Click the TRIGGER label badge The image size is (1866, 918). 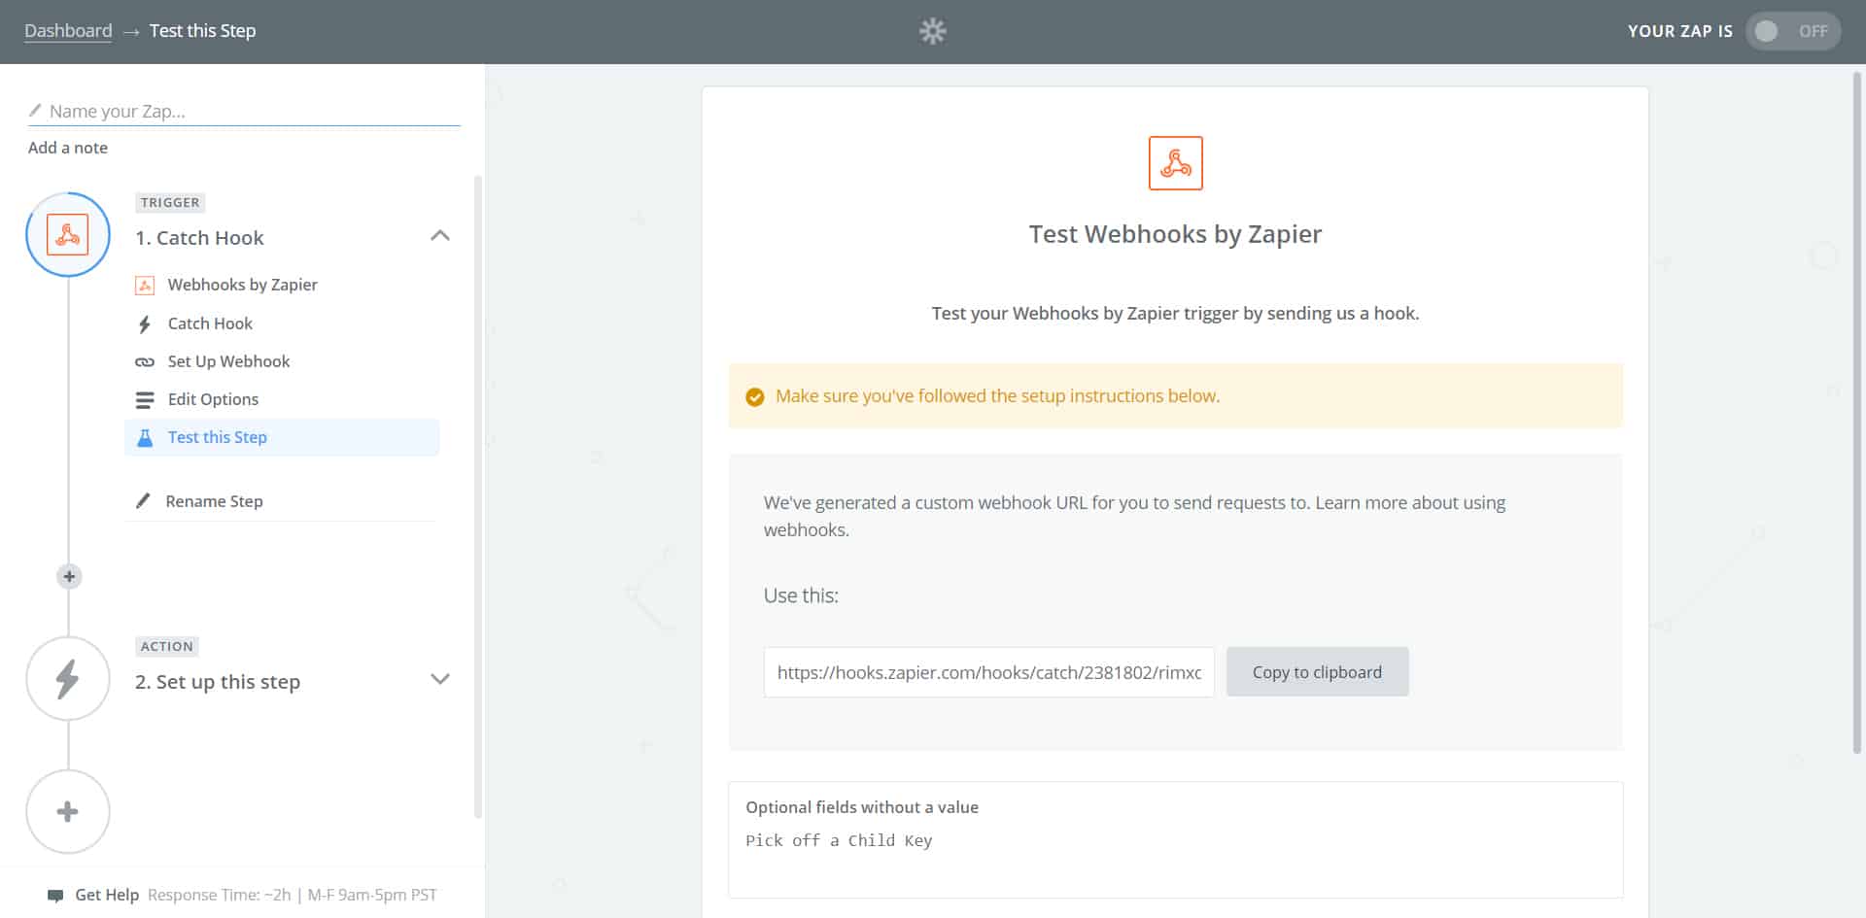[170, 202]
